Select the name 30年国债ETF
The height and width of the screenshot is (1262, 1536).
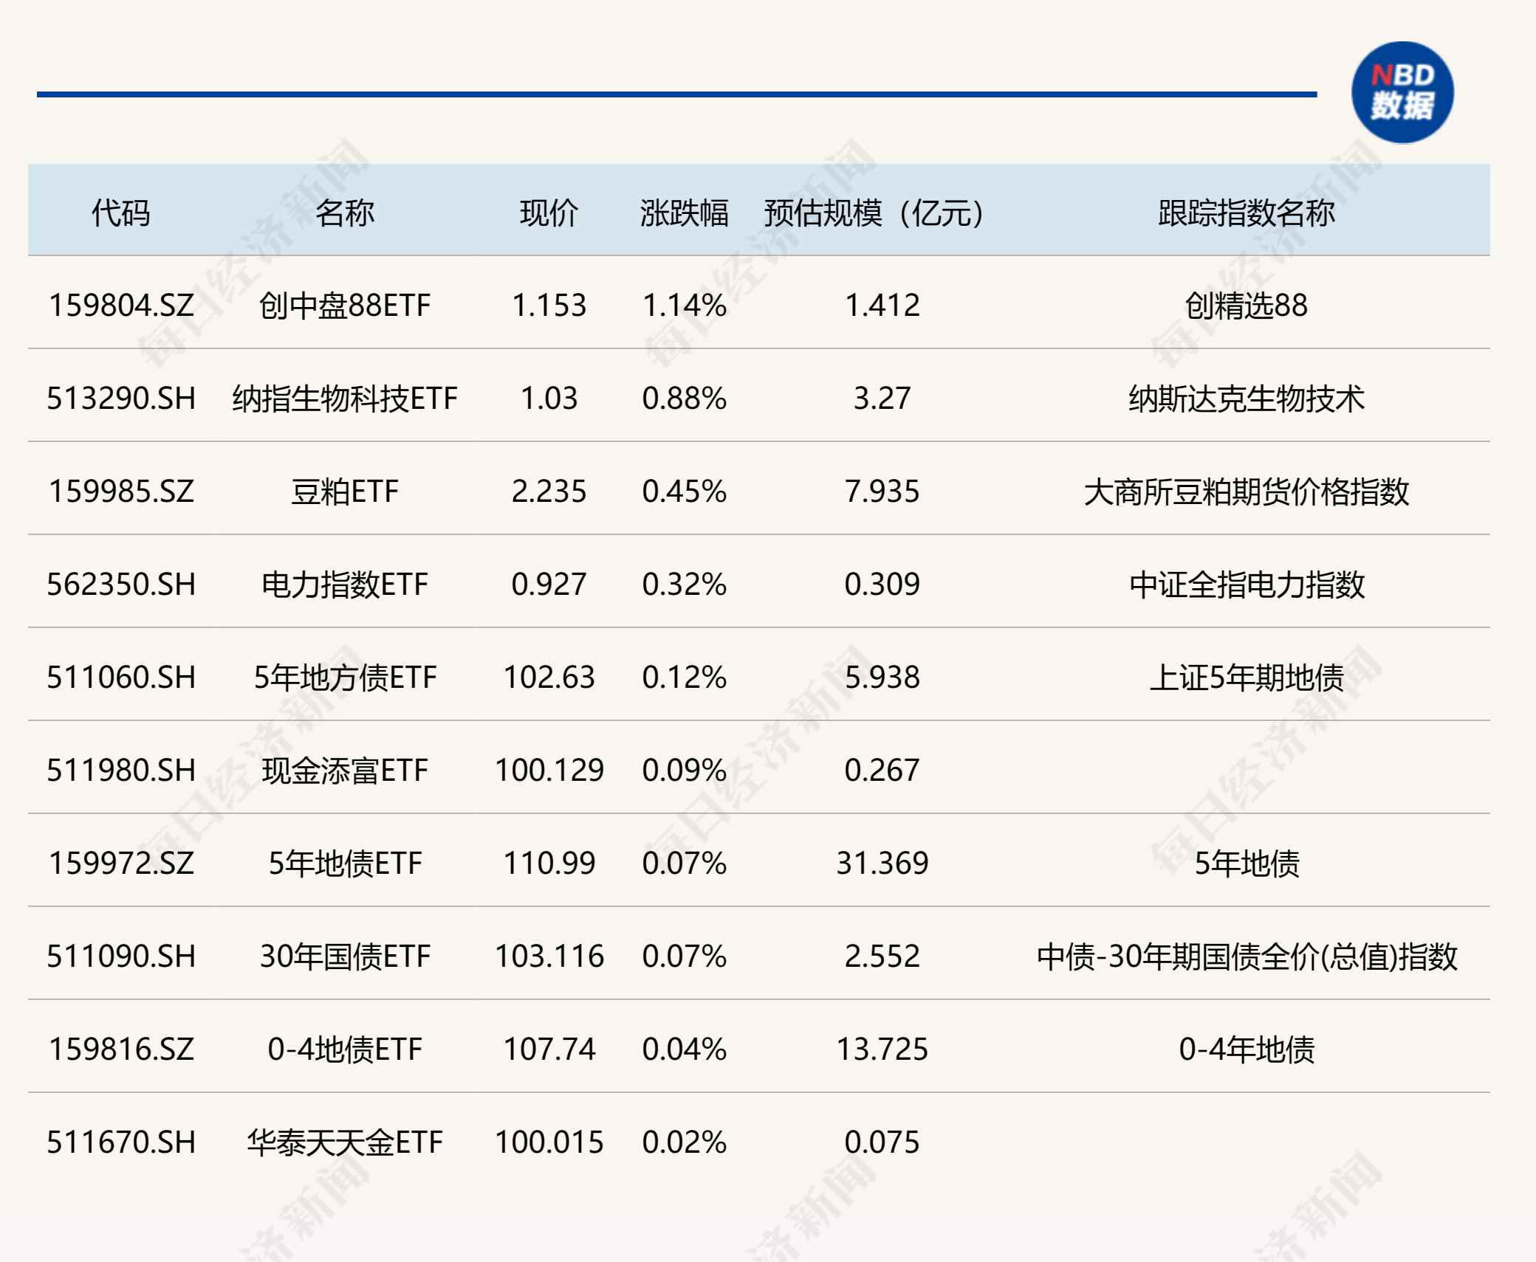point(345,956)
